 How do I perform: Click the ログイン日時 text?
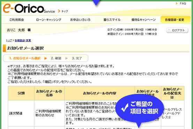coord(132,29)
